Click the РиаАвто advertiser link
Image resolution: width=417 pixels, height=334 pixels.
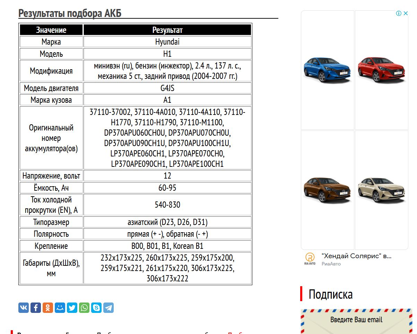331,264
